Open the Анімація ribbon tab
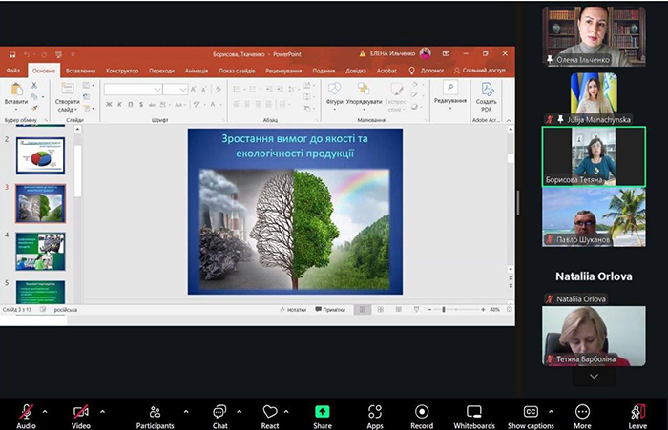The image size is (668, 430). point(197,71)
